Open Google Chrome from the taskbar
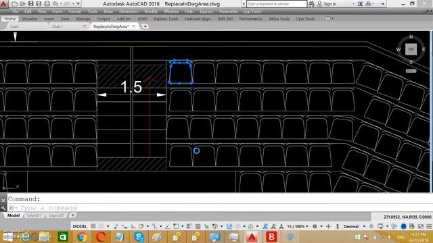 point(82,237)
